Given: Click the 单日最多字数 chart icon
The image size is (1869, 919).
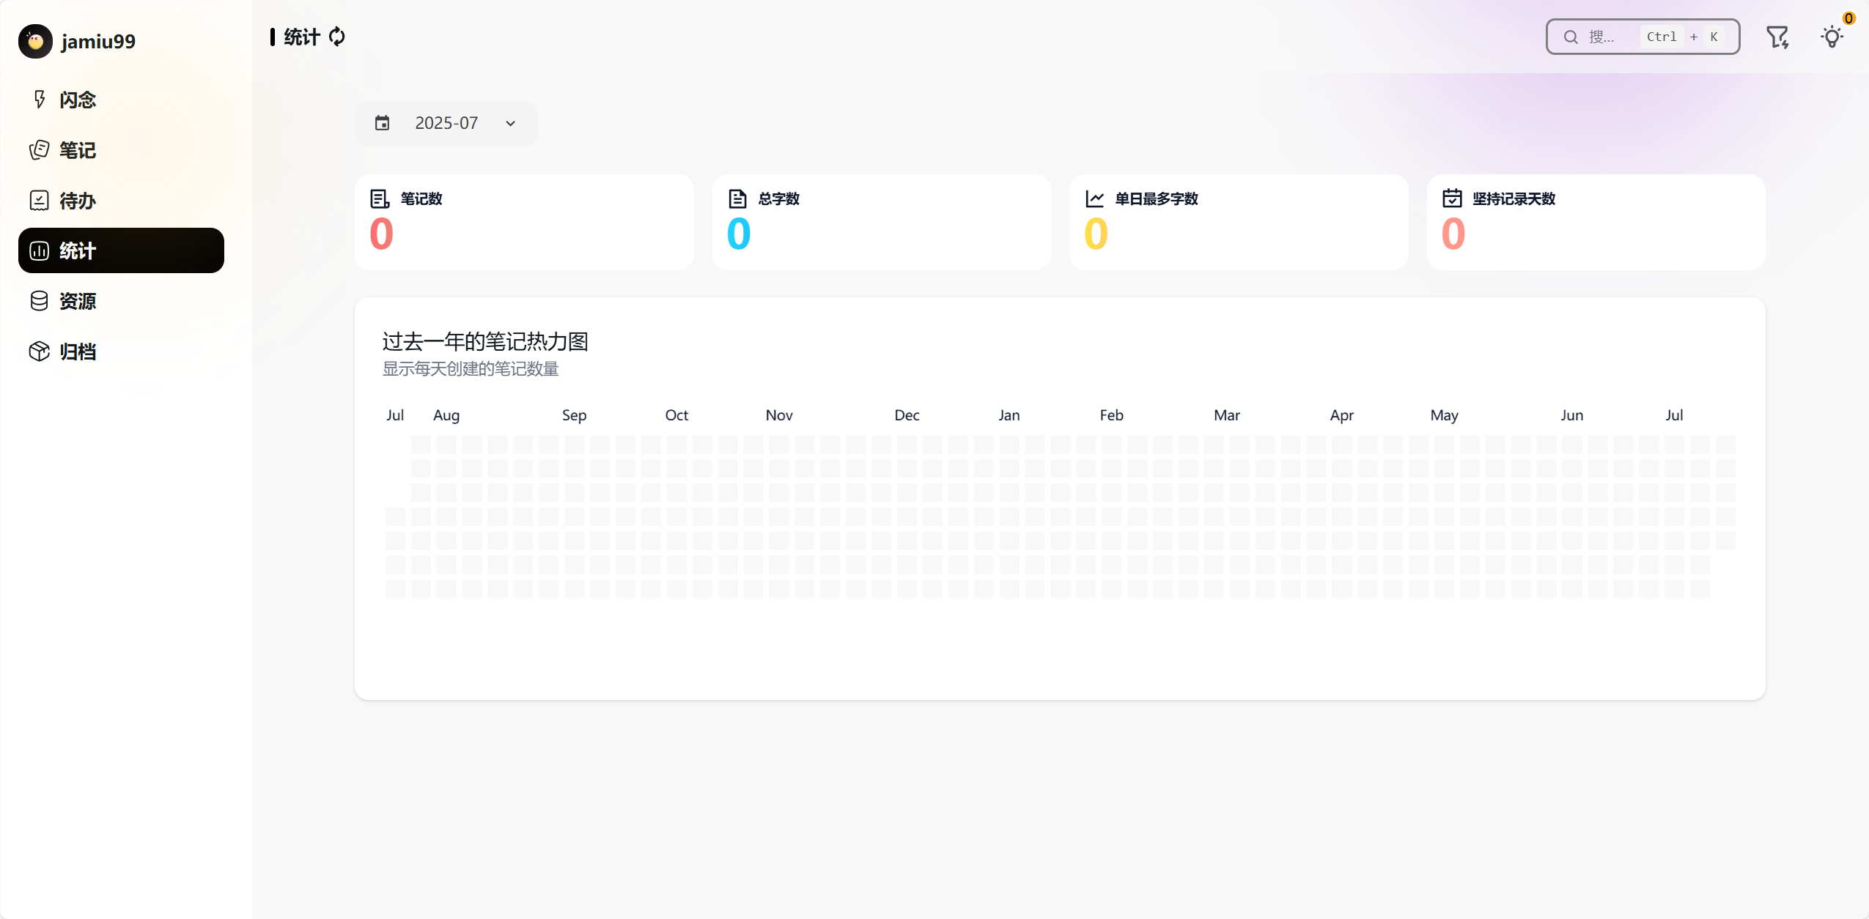Looking at the screenshot, I should [1095, 198].
